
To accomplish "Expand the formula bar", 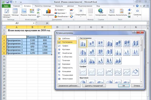I will click(x=148, y=23).
